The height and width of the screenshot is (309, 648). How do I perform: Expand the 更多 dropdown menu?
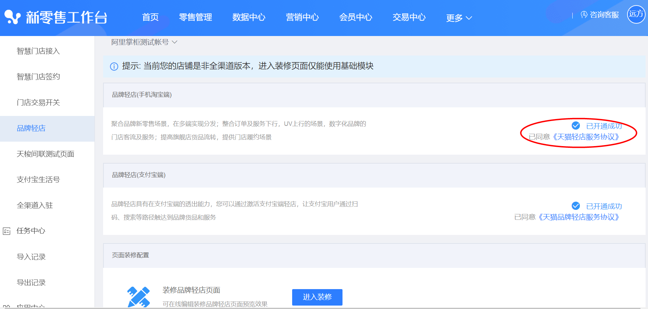pyautogui.click(x=459, y=18)
